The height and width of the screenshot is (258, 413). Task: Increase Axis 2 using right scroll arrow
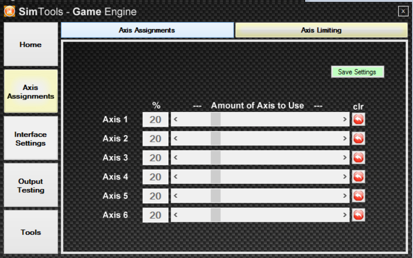345,138
